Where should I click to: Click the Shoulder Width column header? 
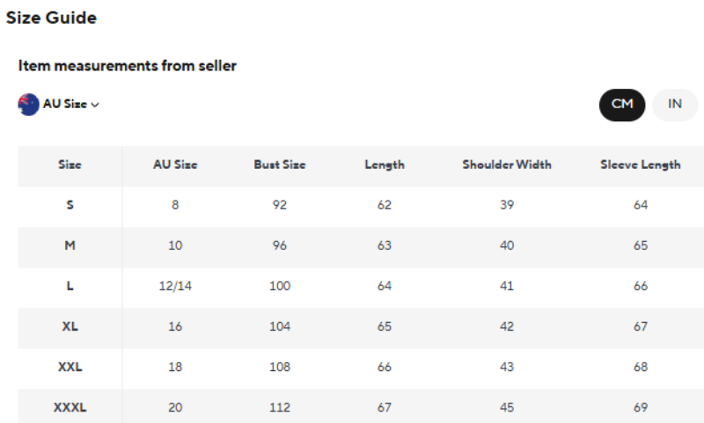pyautogui.click(x=507, y=164)
